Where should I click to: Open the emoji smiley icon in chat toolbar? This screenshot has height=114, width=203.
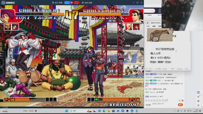click(x=146, y=100)
